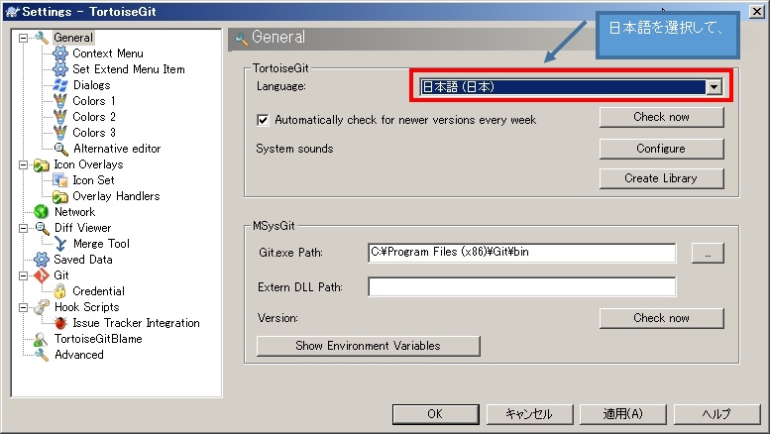Select Colors 3 in the tree

(x=94, y=133)
